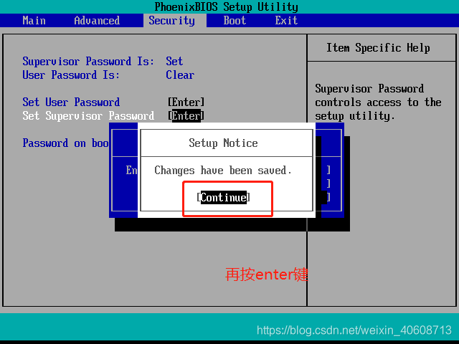This screenshot has width=459, height=344.
Task: Click the Enter field for Set User Password
Action: 186,102
